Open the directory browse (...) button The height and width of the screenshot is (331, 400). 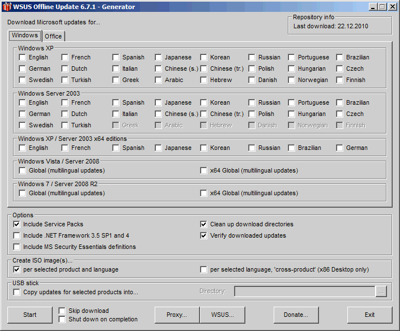pos(381,291)
